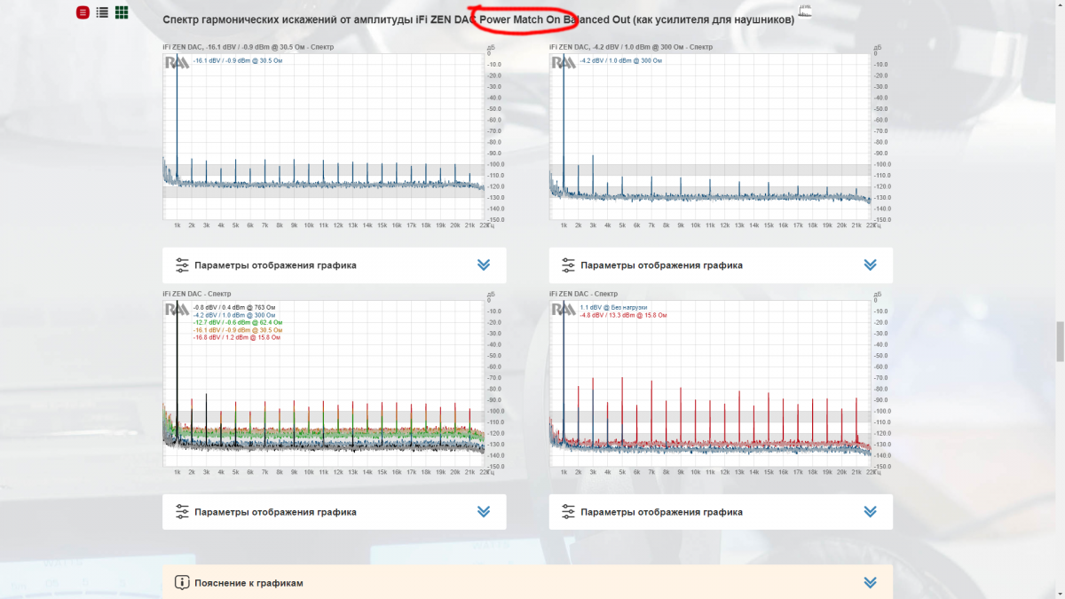Click legend entry -4.2 dBV in the 300 Ом chart

622,60
